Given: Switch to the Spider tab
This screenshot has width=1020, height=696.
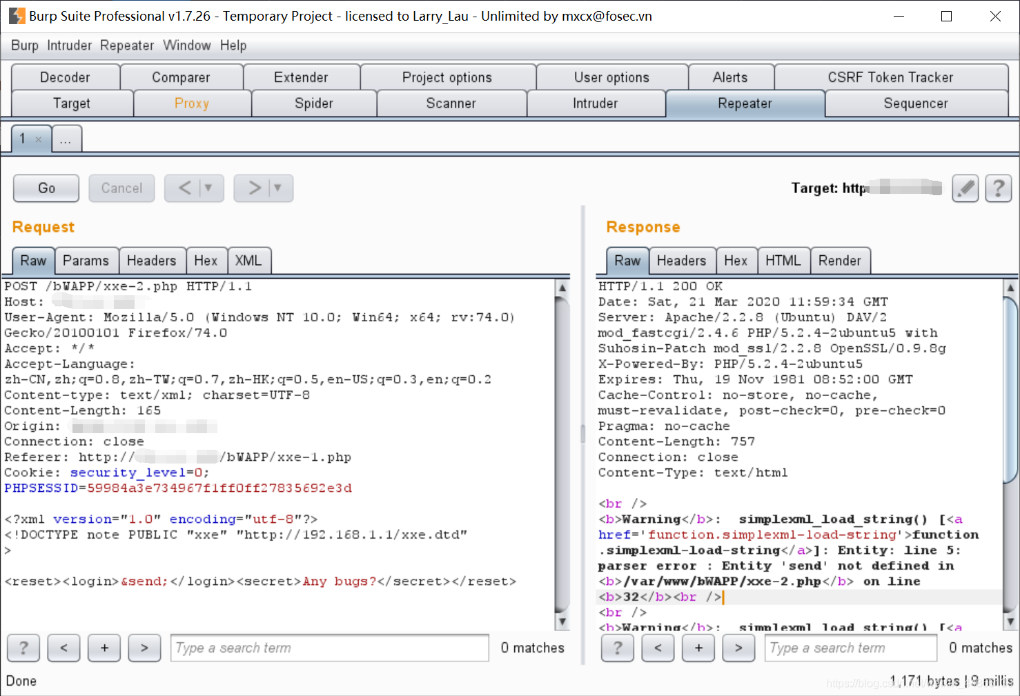Looking at the screenshot, I should (314, 103).
